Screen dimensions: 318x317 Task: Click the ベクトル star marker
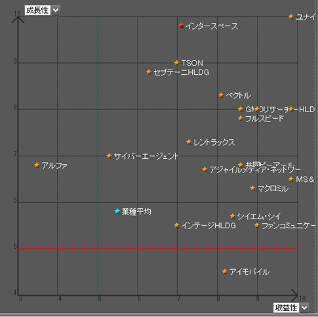tap(221, 95)
